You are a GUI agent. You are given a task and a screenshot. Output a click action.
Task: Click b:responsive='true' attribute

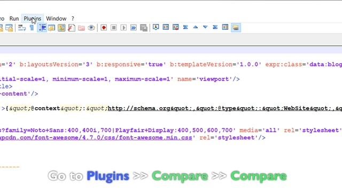(131, 65)
